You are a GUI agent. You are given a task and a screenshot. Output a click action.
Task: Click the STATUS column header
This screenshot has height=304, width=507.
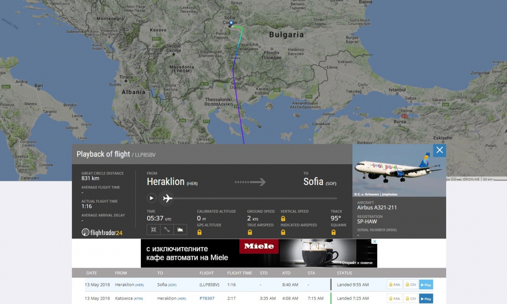click(344, 273)
